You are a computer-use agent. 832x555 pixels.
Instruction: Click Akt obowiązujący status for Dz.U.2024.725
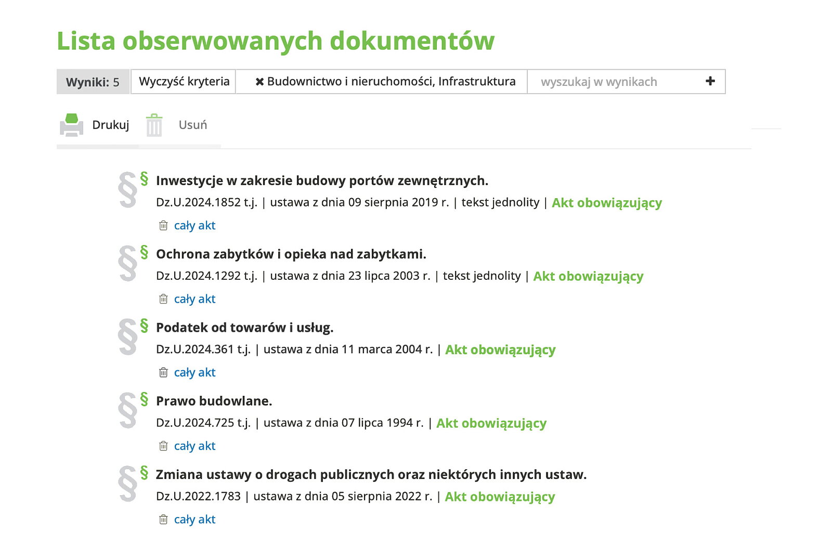(491, 423)
